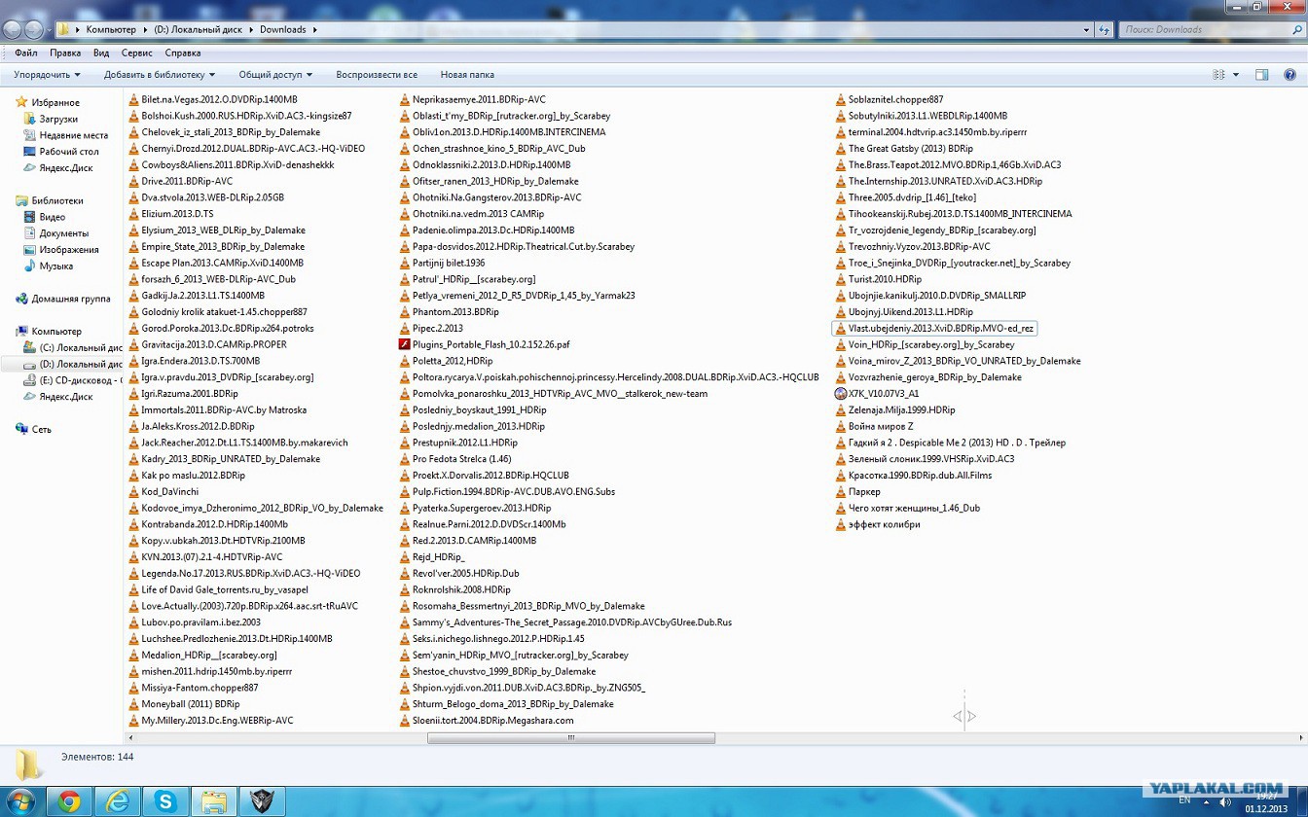The height and width of the screenshot is (817, 1308).
Task: Select Видео library
Action: click(x=53, y=217)
